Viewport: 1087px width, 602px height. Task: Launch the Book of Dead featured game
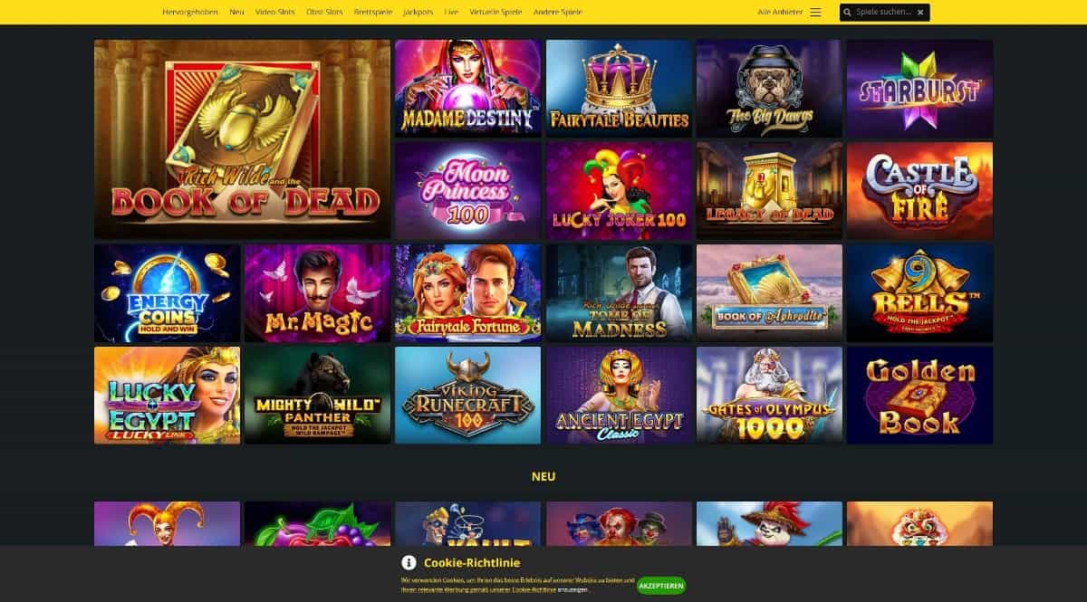point(242,139)
